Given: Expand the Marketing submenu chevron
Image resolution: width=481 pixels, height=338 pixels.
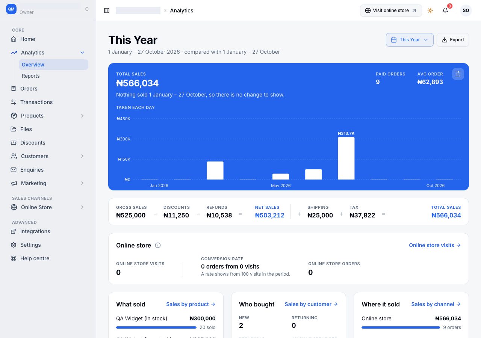Looking at the screenshot, I should 82,183.
